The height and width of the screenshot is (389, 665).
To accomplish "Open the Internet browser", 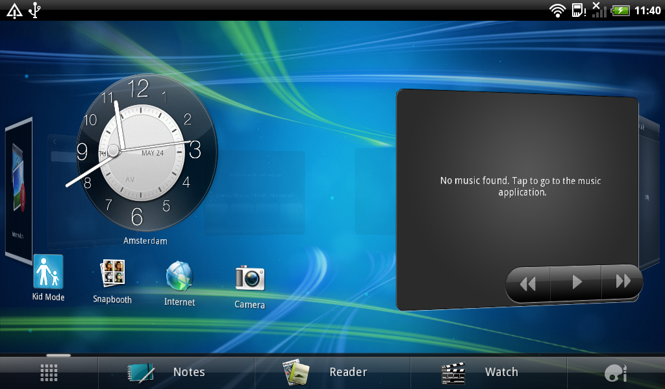I will [179, 283].
